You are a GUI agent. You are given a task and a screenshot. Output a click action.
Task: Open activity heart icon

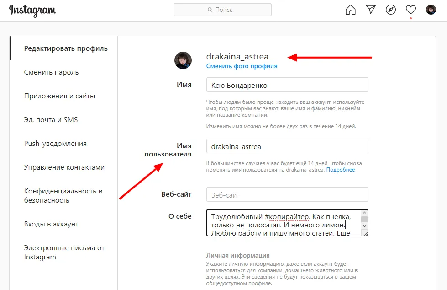411,10
